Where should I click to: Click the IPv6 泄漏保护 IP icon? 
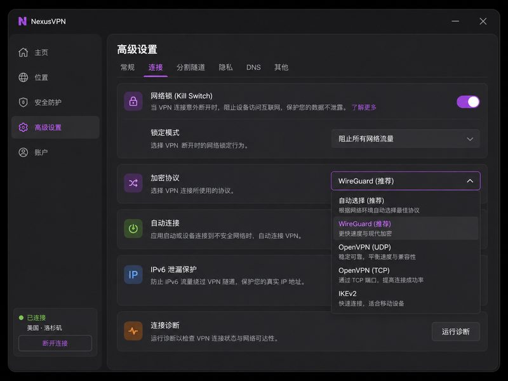point(133,275)
